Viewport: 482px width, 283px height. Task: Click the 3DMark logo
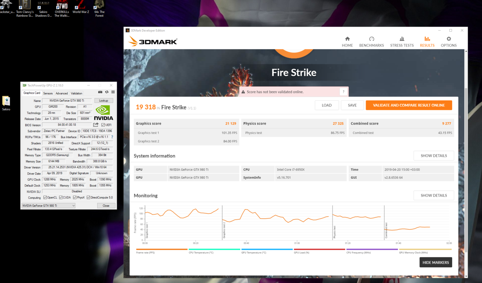coord(153,41)
